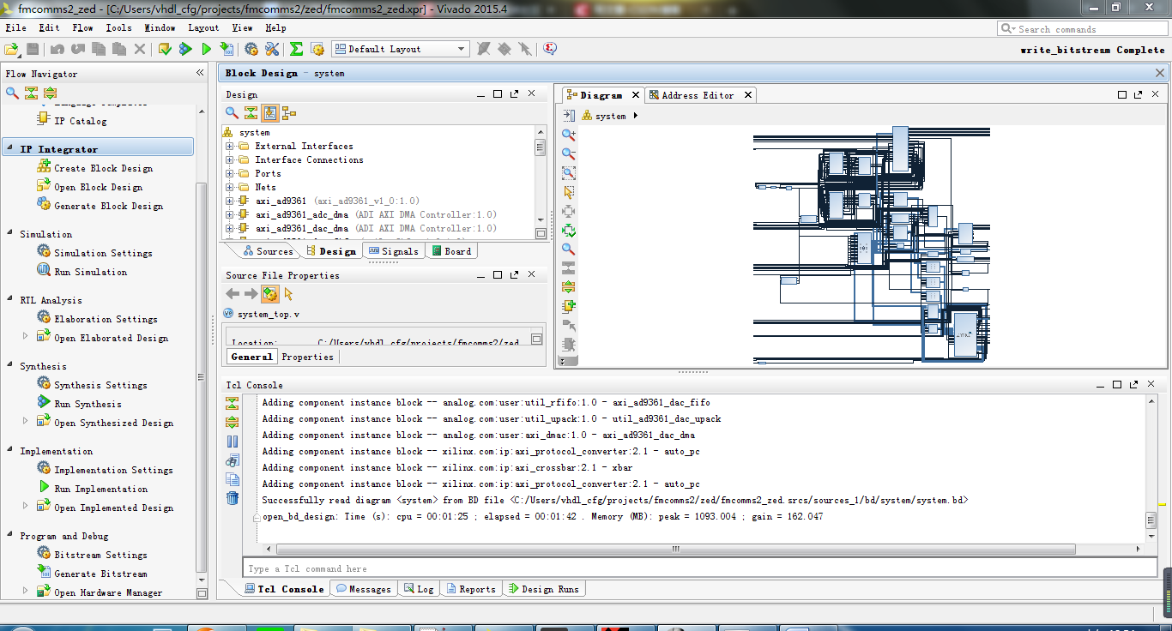Expand the Ports tree node

click(230, 174)
